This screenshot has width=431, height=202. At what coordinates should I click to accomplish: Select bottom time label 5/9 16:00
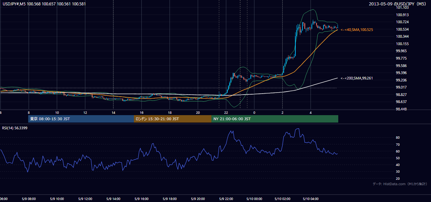tap(142, 199)
